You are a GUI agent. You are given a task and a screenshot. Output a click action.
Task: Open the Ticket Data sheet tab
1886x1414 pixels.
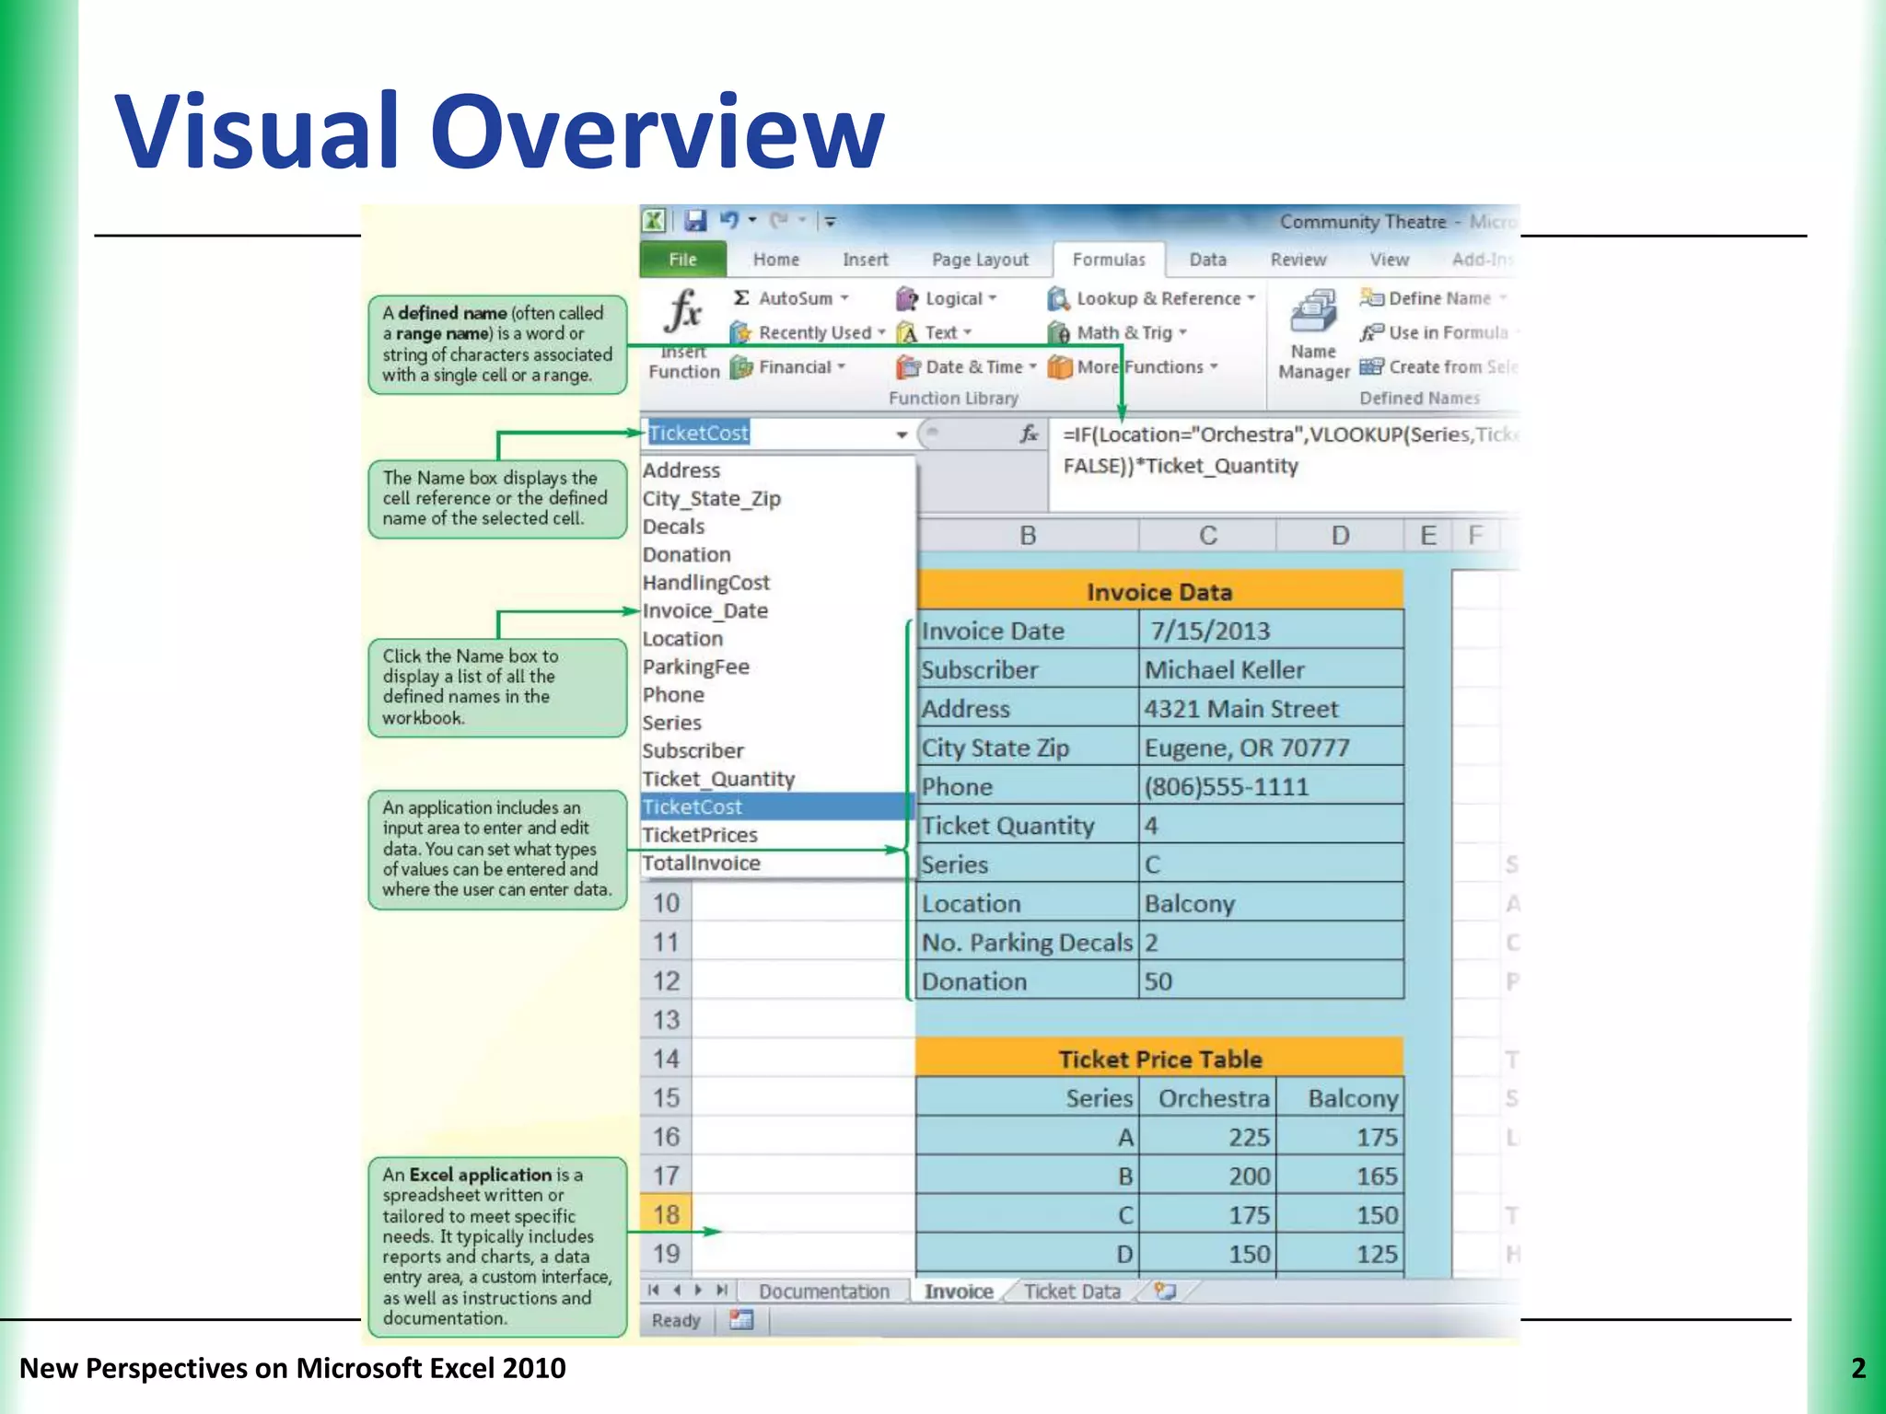tap(1072, 1292)
